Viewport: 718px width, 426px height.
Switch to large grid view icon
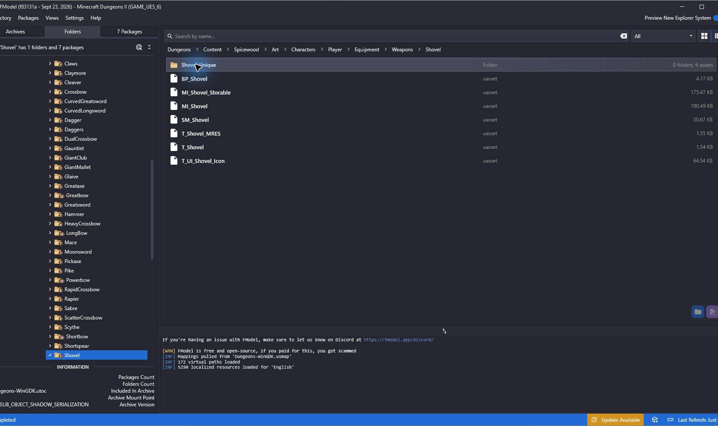click(704, 36)
